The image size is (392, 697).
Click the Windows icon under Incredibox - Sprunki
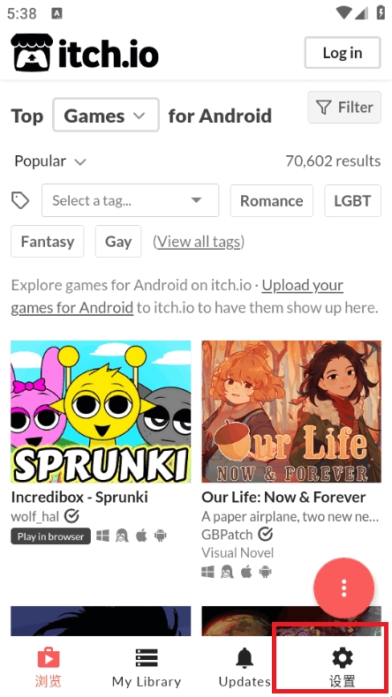pos(102,536)
